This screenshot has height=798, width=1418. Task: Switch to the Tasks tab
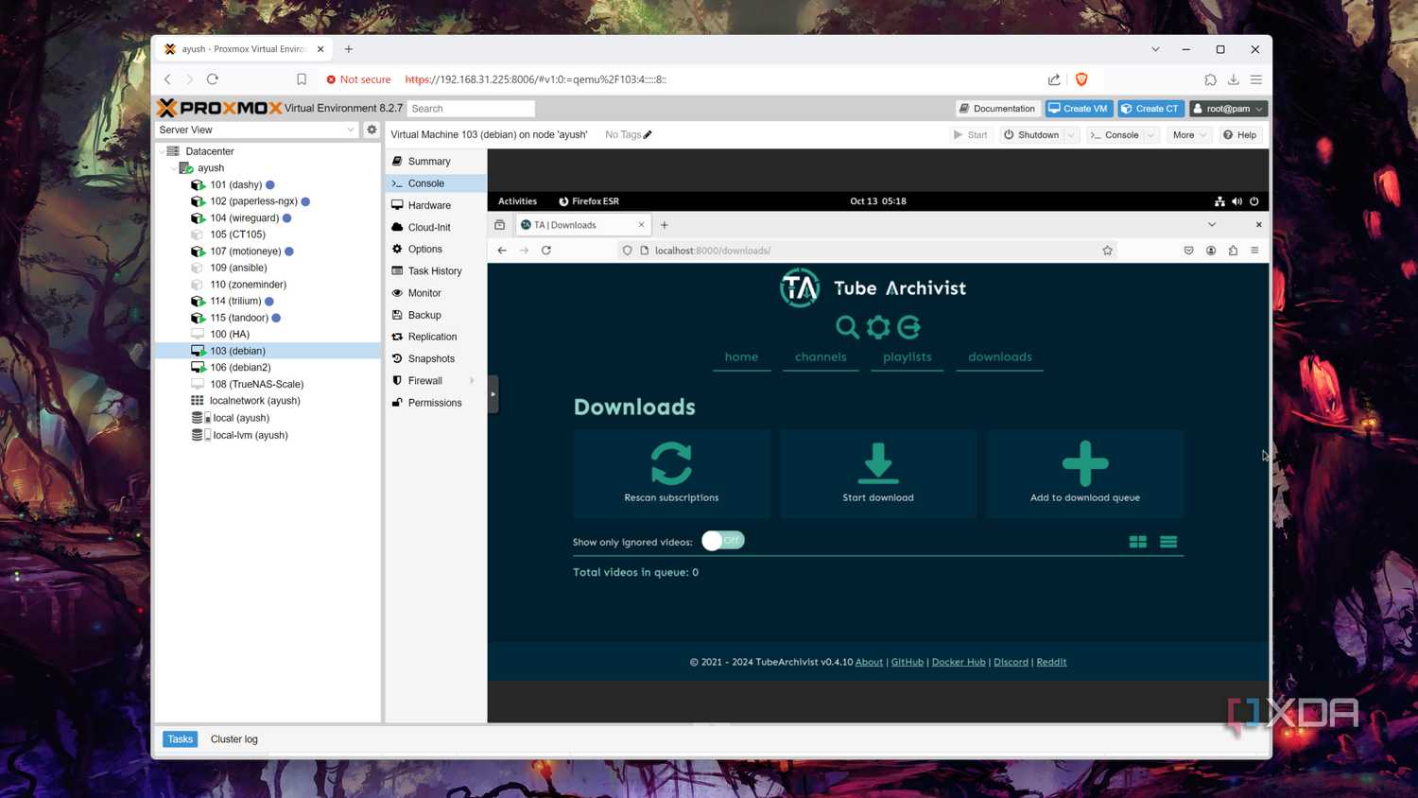(x=180, y=739)
